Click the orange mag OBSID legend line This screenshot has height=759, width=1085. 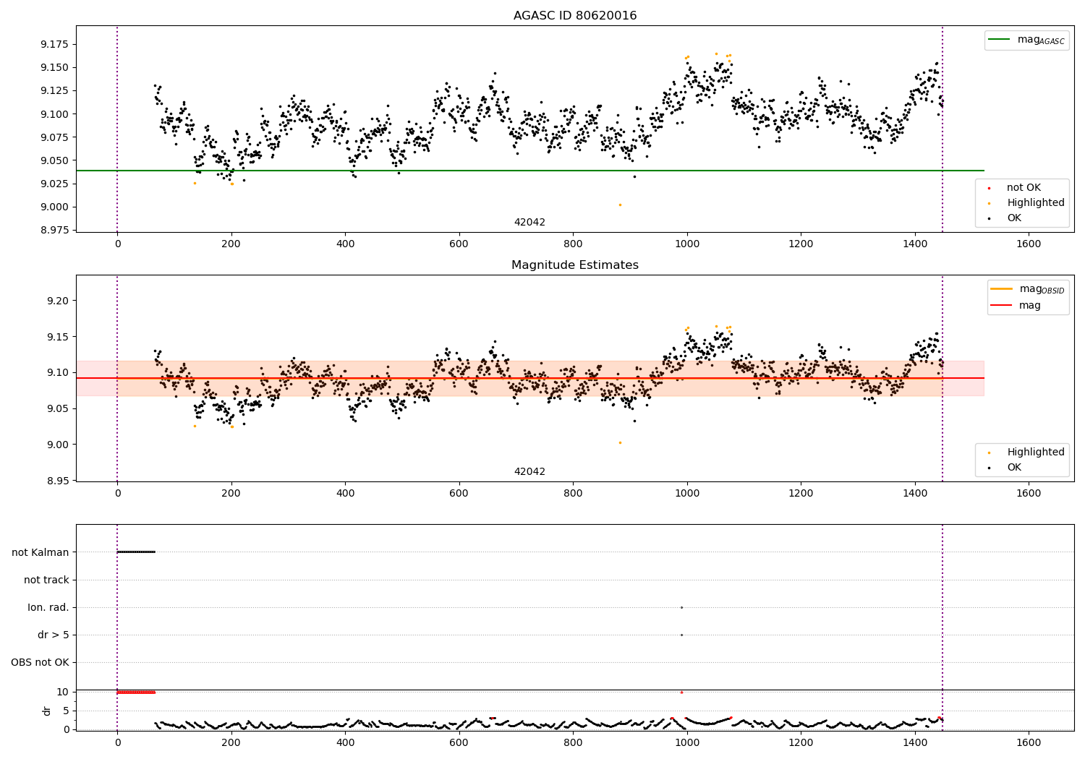click(1002, 289)
